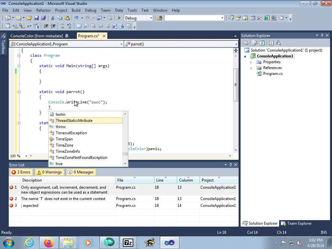Switch to the Team Explorer tab
Image resolution: width=332 pixels, height=249 pixels.
[297, 223]
